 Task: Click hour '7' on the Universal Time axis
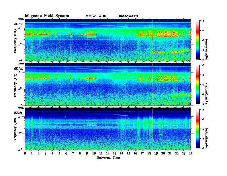(73, 154)
